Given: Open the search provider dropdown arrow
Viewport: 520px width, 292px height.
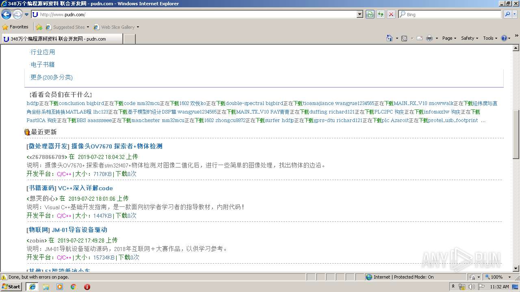Looking at the screenshot, I should click(515, 15).
